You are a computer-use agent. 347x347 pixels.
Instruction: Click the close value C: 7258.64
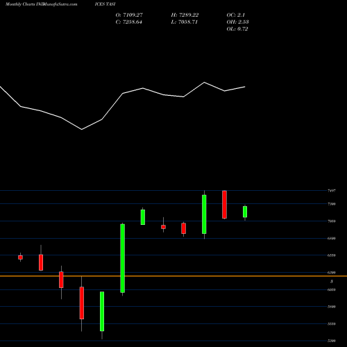(x=128, y=22)
